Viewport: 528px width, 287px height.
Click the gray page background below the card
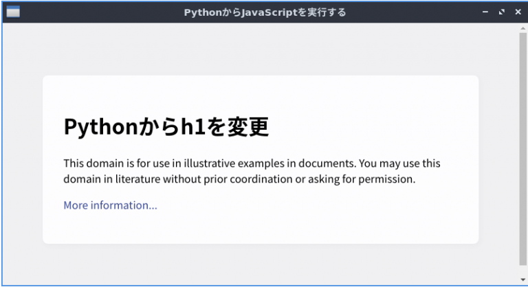coord(261,264)
